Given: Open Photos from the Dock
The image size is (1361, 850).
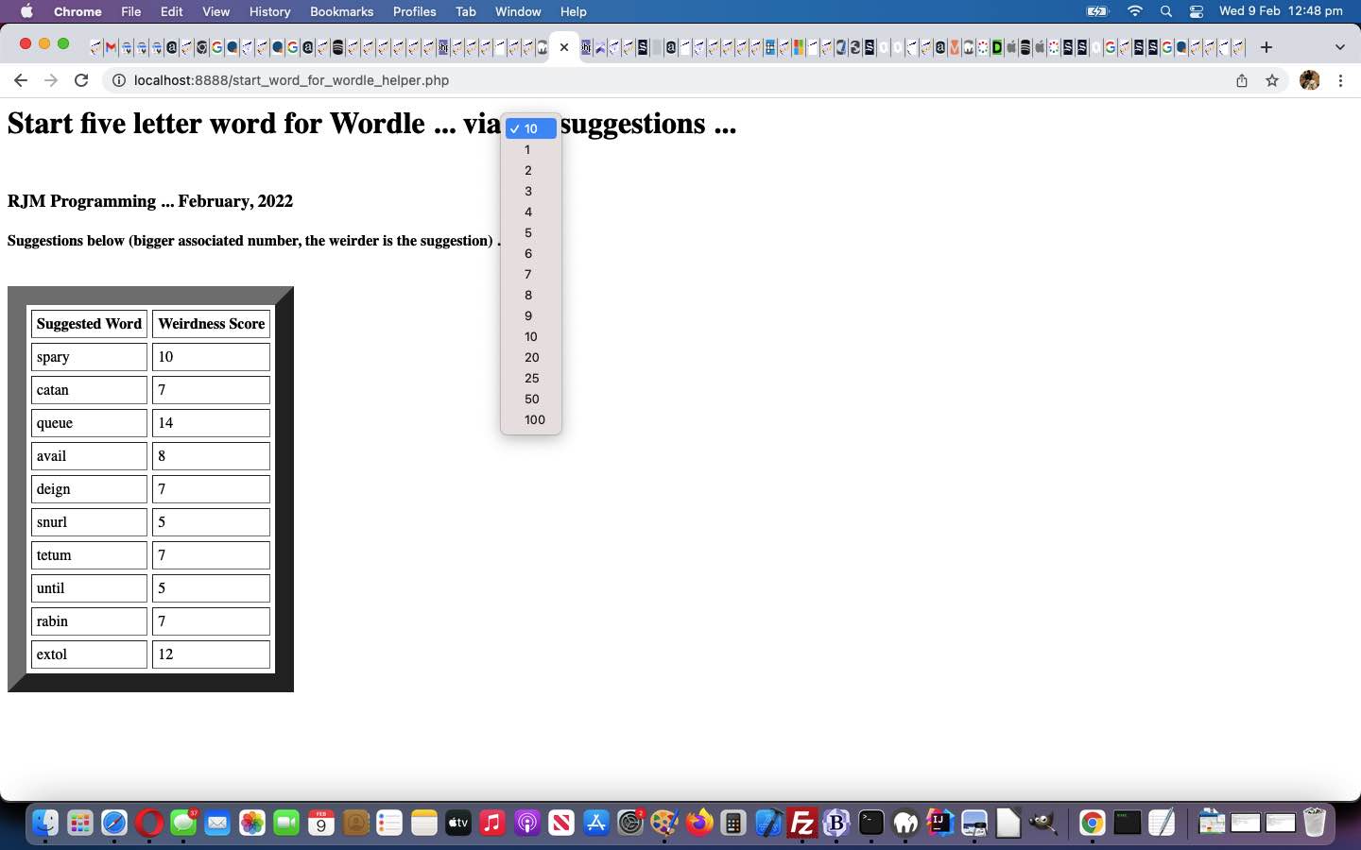Looking at the screenshot, I should [x=252, y=824].
